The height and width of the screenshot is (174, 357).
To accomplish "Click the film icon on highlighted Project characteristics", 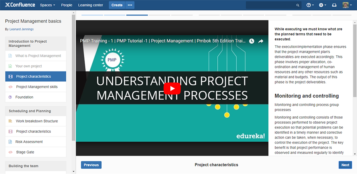I will [x=10, y=77].
